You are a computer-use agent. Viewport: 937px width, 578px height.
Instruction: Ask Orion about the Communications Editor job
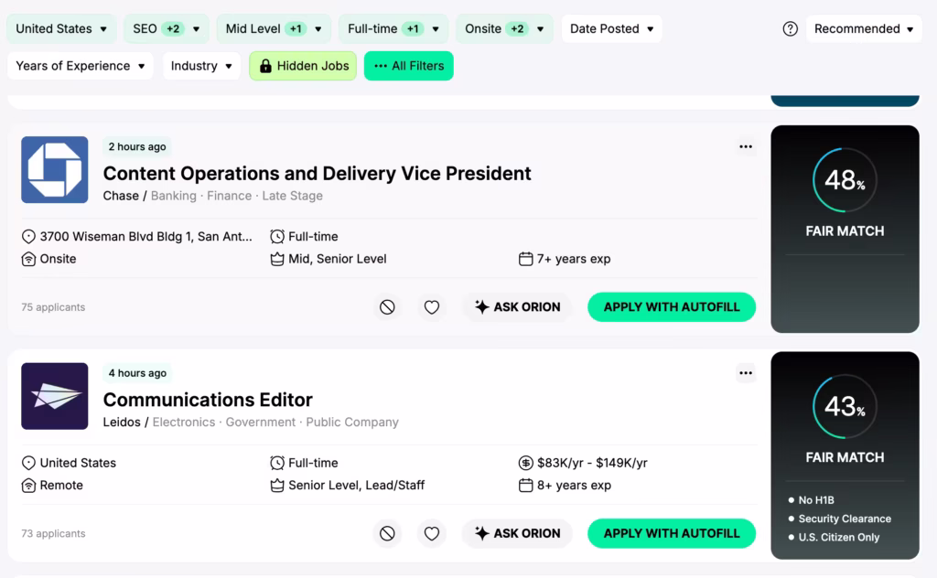517,533
